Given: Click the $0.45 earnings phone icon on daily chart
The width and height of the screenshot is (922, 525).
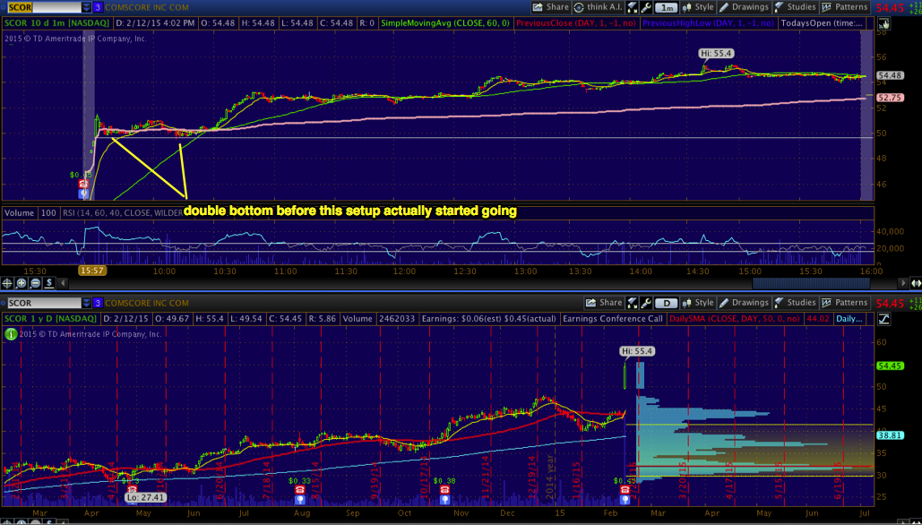Looking at the screenshot, I should tap(625, 489).
